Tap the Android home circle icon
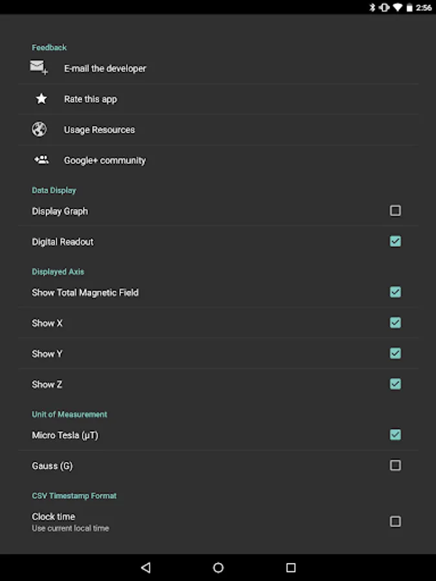The height and width of the screenshot is (581, 436). (x=218, y=567)
